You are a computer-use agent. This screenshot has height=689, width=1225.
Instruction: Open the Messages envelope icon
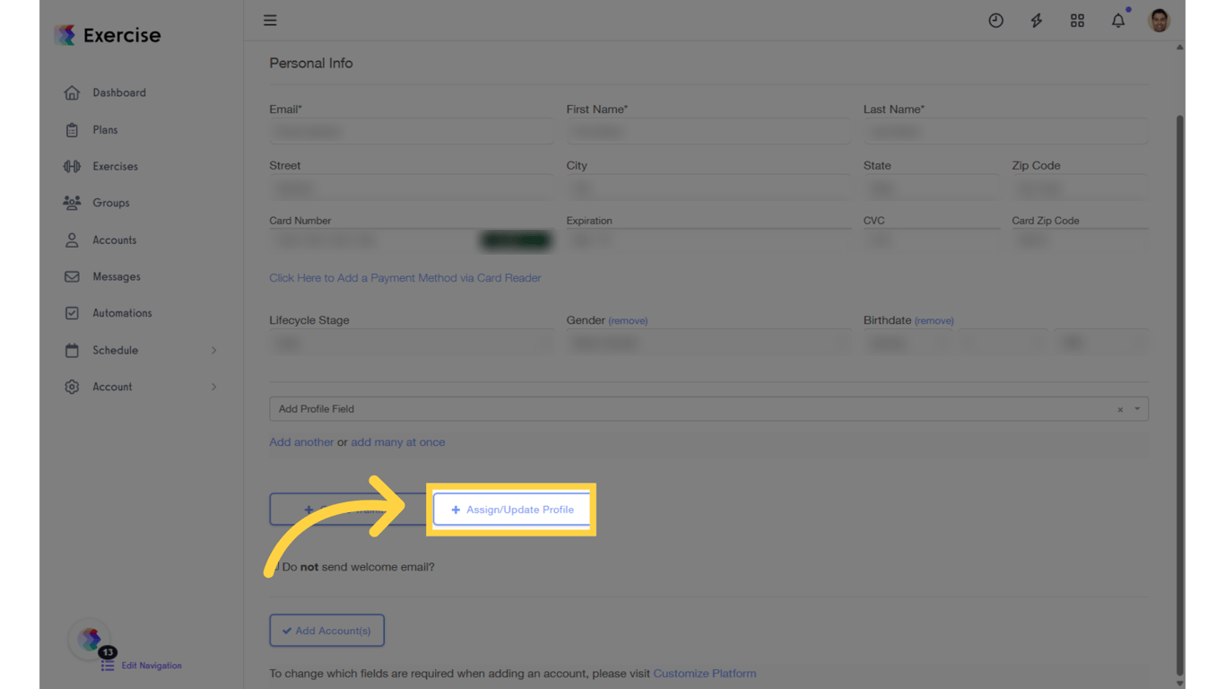tap(72, 276)
